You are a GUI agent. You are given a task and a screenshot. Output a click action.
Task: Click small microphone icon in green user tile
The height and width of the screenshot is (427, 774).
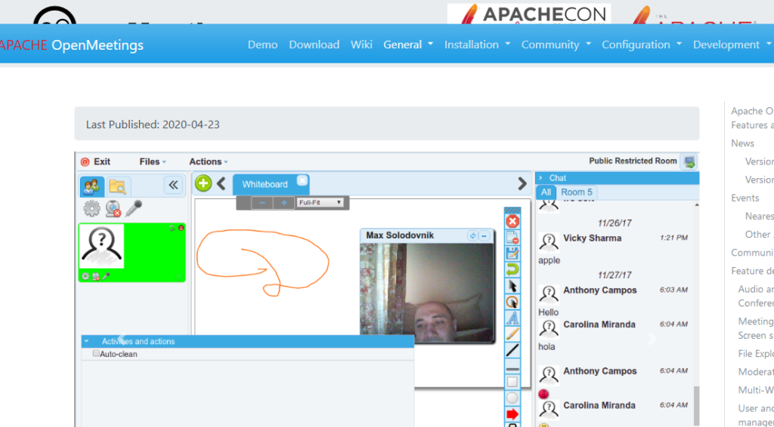[106, 276]
